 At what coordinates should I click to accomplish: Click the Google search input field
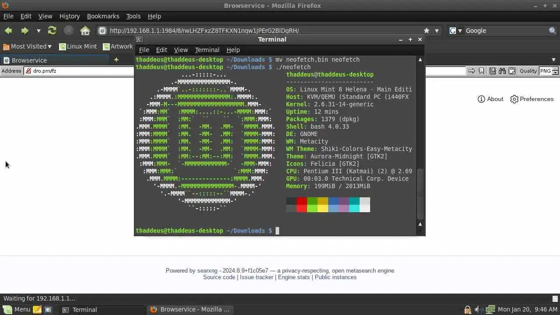[x=506, y=31]
